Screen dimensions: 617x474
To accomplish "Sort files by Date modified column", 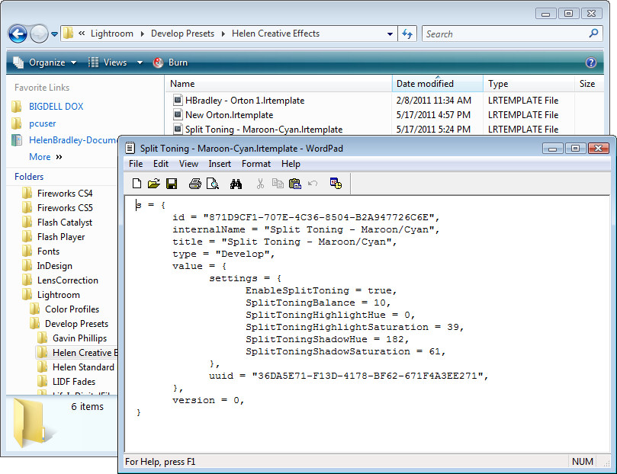I will coord(425,84).
